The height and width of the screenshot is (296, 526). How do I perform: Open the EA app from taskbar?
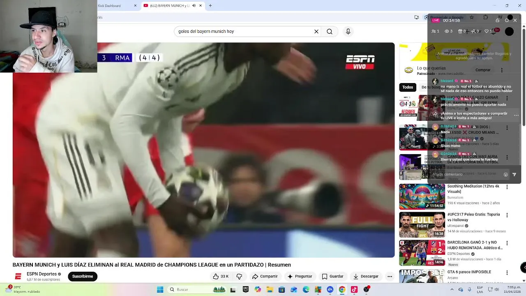[x=330, y=289]
